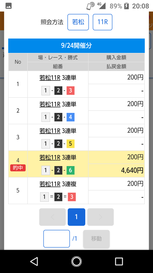Select the 若松 venue filter
This screenshot has height=273, width=153.
pyautogui.click(x=78, y=22)
